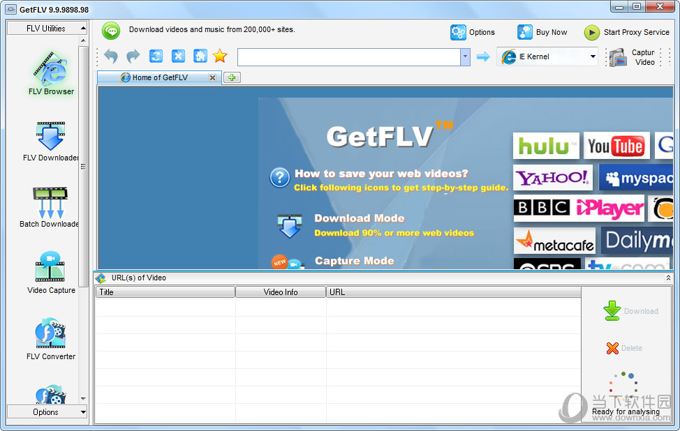The image size is (680, 431).
Task: Click the URL(s) of Video panel icon
Action: (101, 278)
